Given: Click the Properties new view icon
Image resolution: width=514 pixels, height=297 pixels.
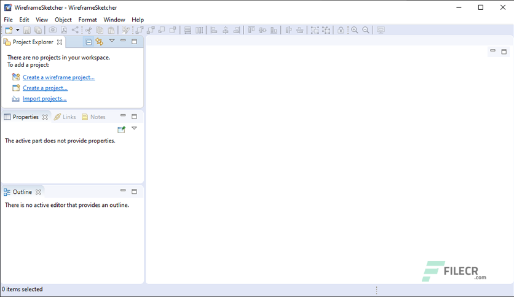Looking at the screenshot, I should pyautogui.click(x=121, y=129).
